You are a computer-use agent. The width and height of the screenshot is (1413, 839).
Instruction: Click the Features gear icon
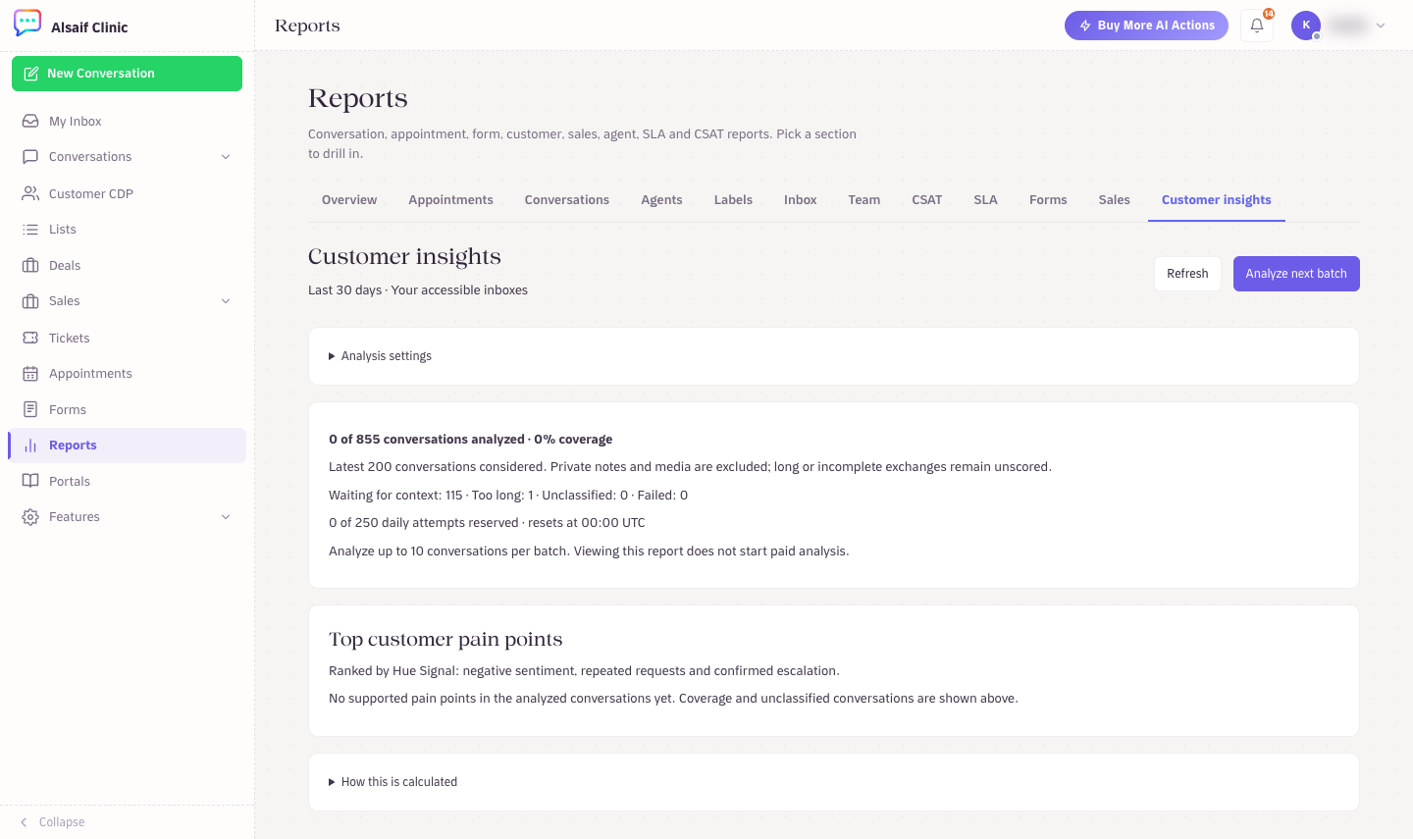point(30,517)
